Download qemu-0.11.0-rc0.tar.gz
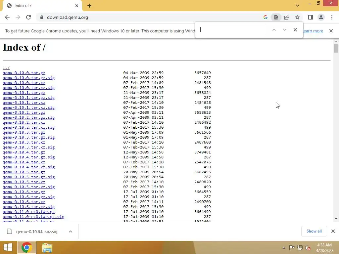Screen dimensions: 339x254 tap(28, 212)
